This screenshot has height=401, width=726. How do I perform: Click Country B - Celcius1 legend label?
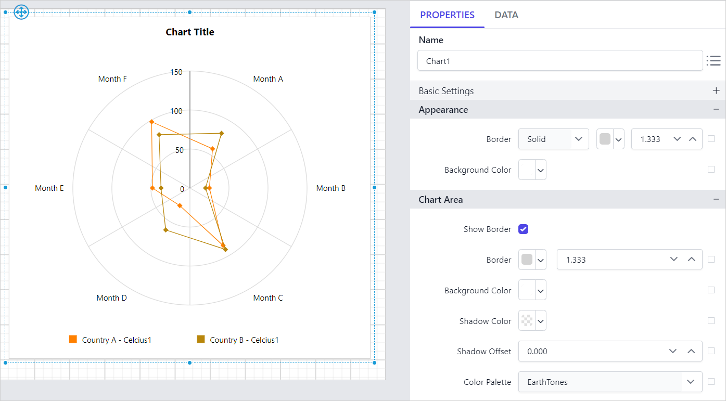244,340
